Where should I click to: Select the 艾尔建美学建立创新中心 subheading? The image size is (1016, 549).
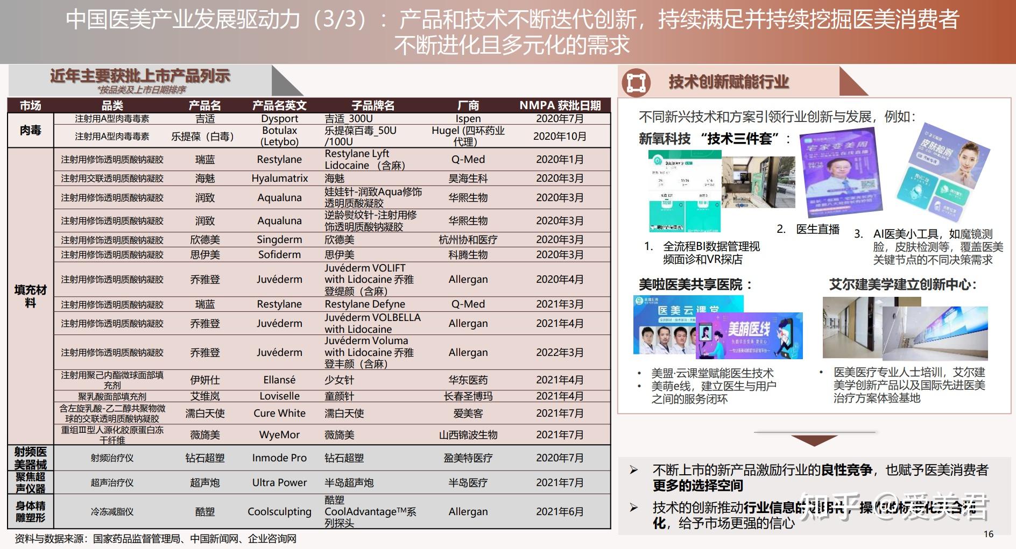[903, 284]
